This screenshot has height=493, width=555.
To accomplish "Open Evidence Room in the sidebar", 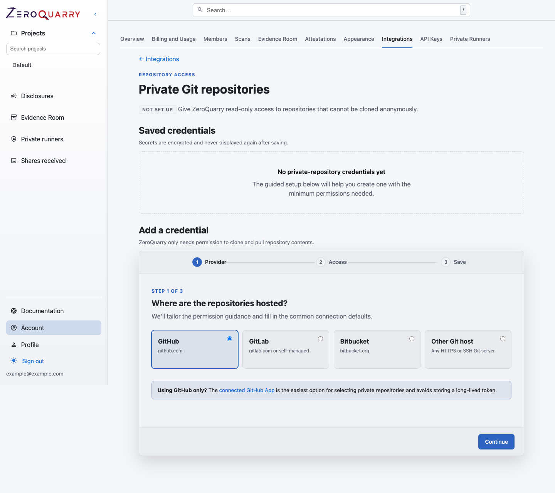I will coord(43,117).
